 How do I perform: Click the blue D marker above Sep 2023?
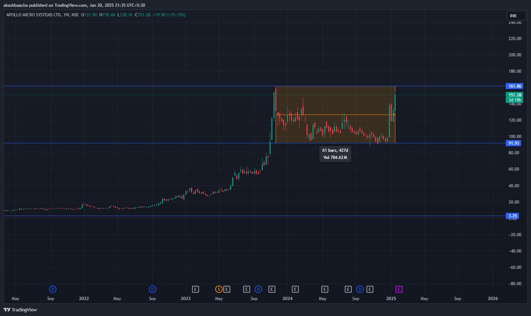click(x=258, y=289)
